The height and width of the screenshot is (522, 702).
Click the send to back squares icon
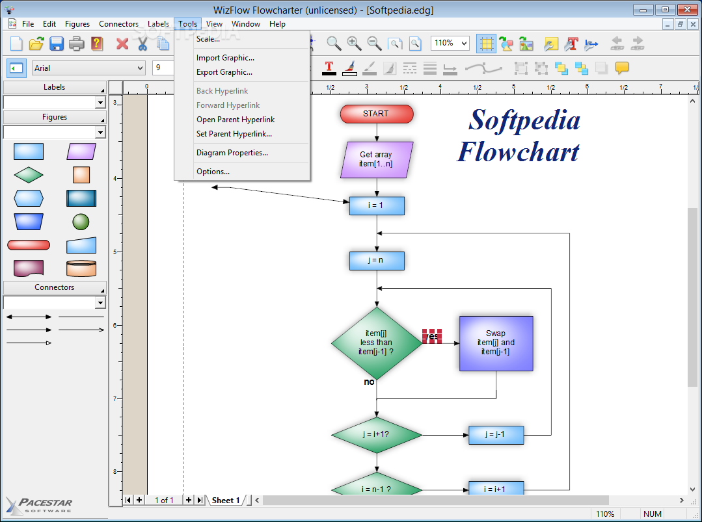582,68
